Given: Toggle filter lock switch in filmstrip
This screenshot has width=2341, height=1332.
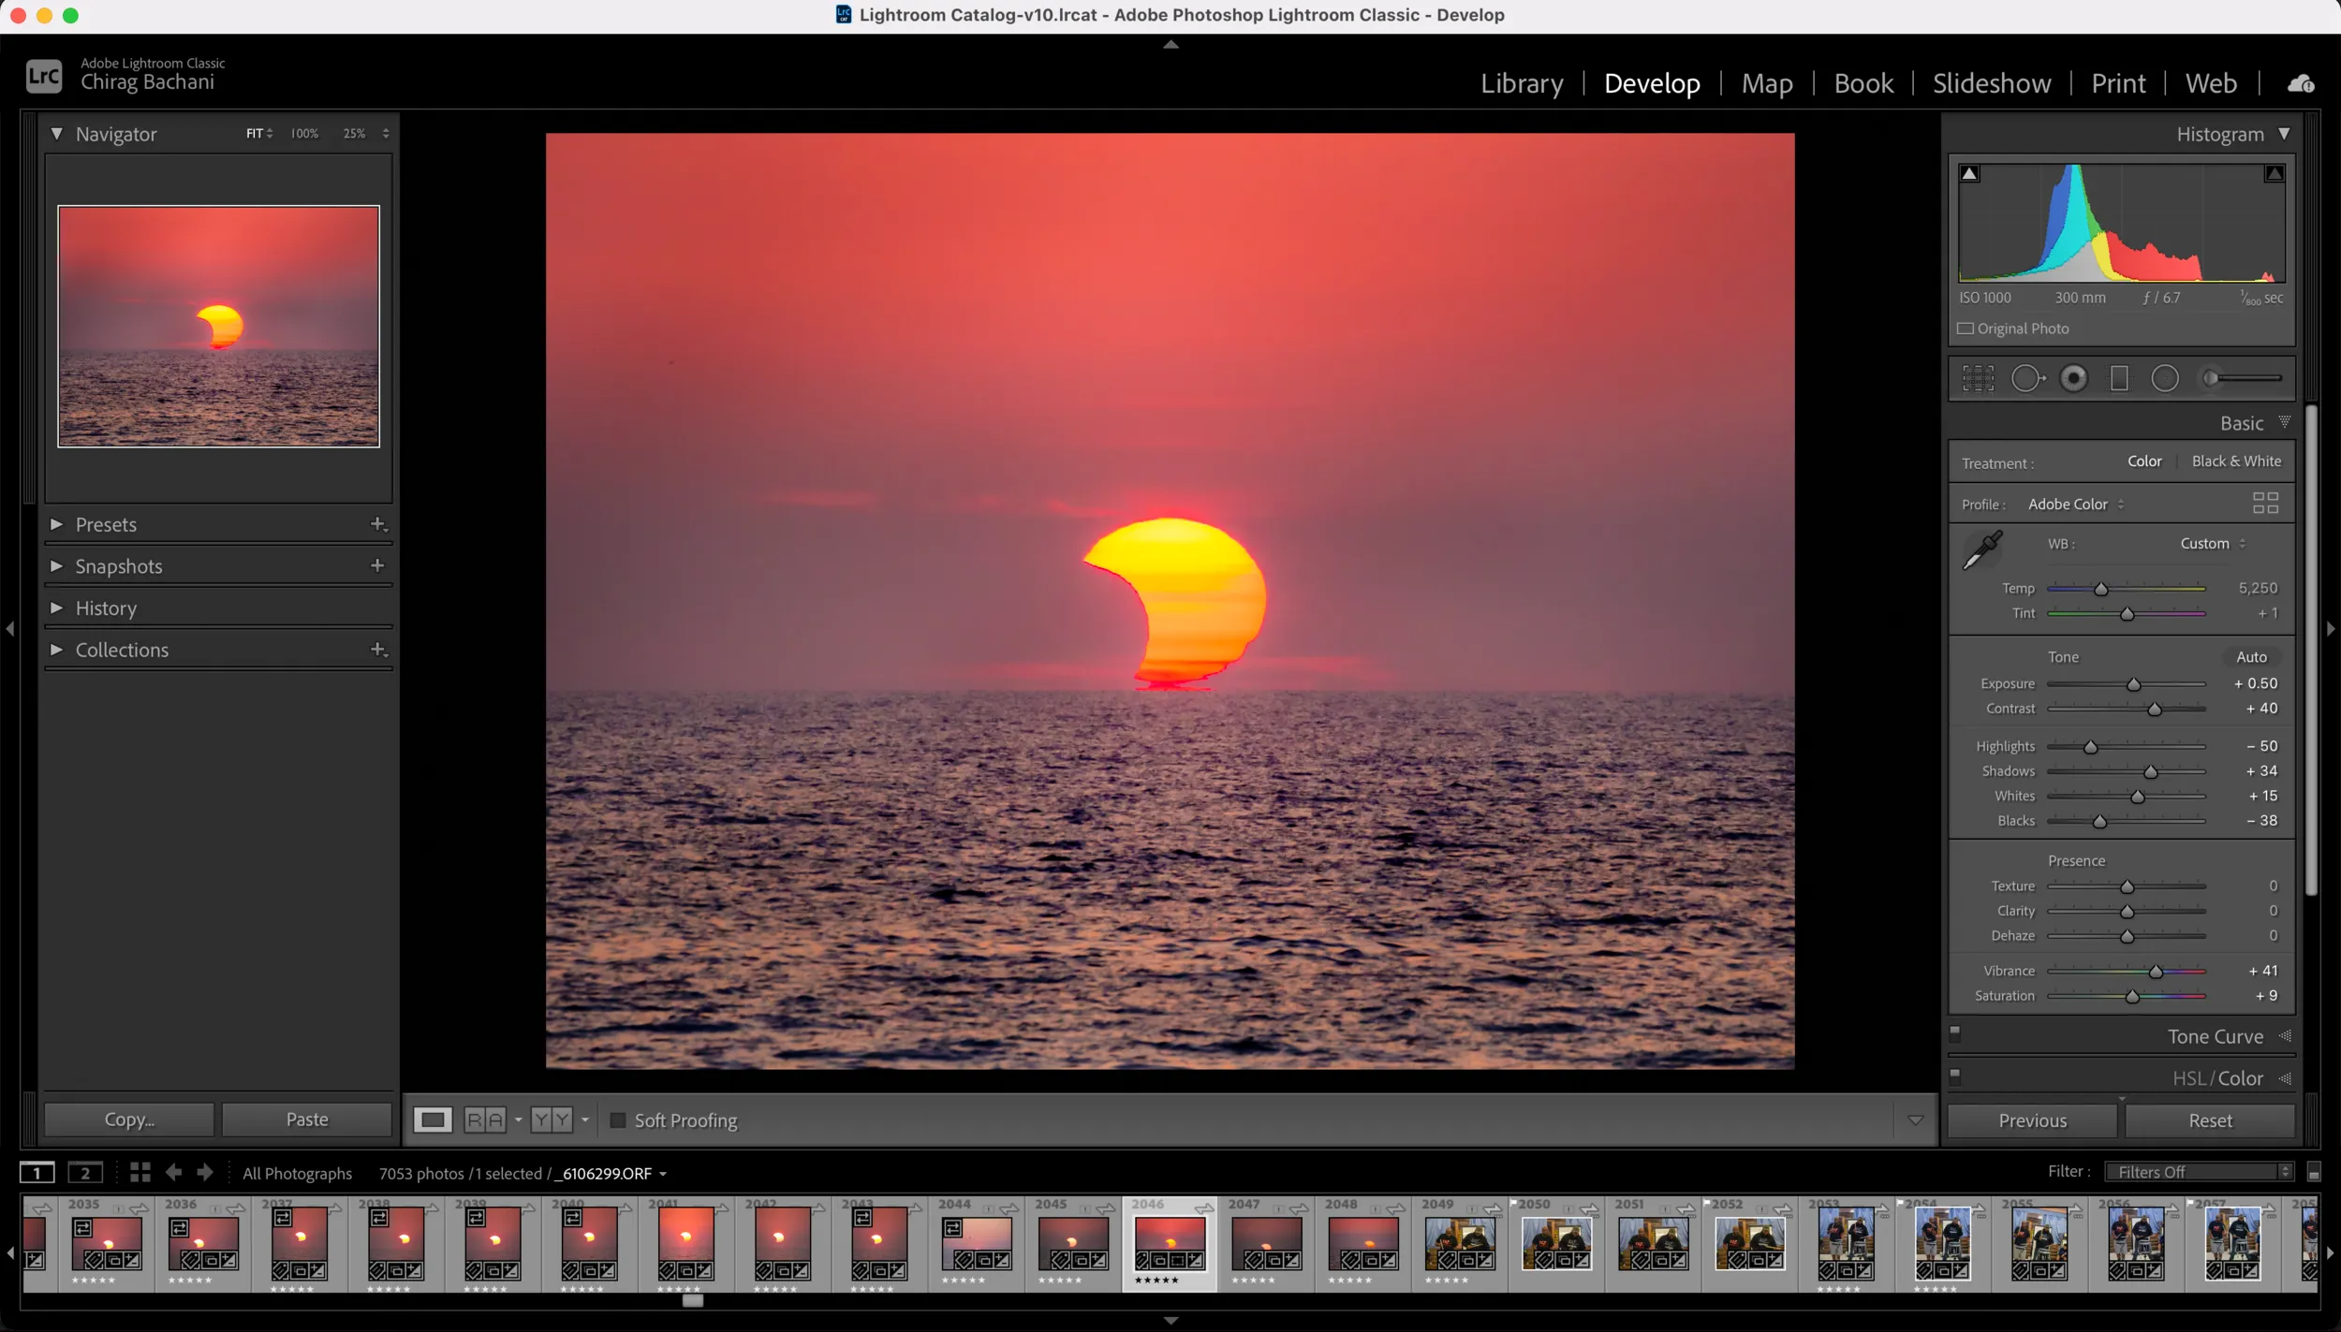Looking at the screenshot, I should point(2313,1172).
